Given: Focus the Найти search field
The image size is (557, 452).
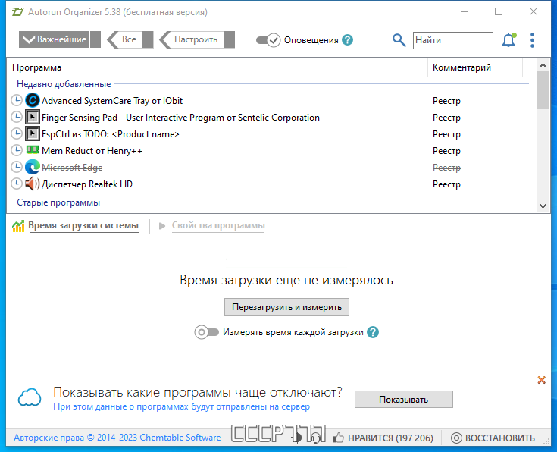Looking at the screenshot, I should [453, 40].
